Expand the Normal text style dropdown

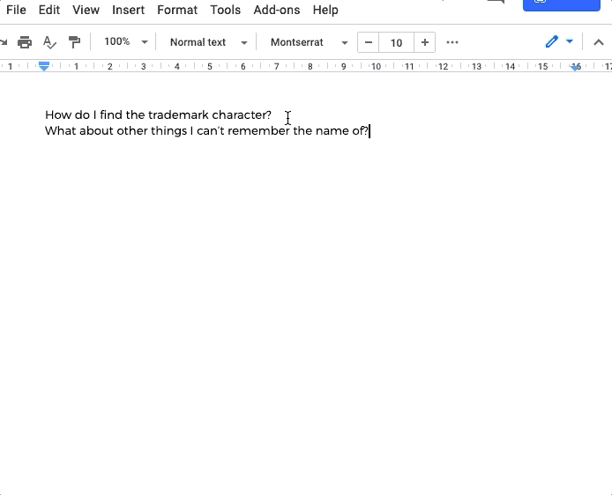(x=208, y=42)
